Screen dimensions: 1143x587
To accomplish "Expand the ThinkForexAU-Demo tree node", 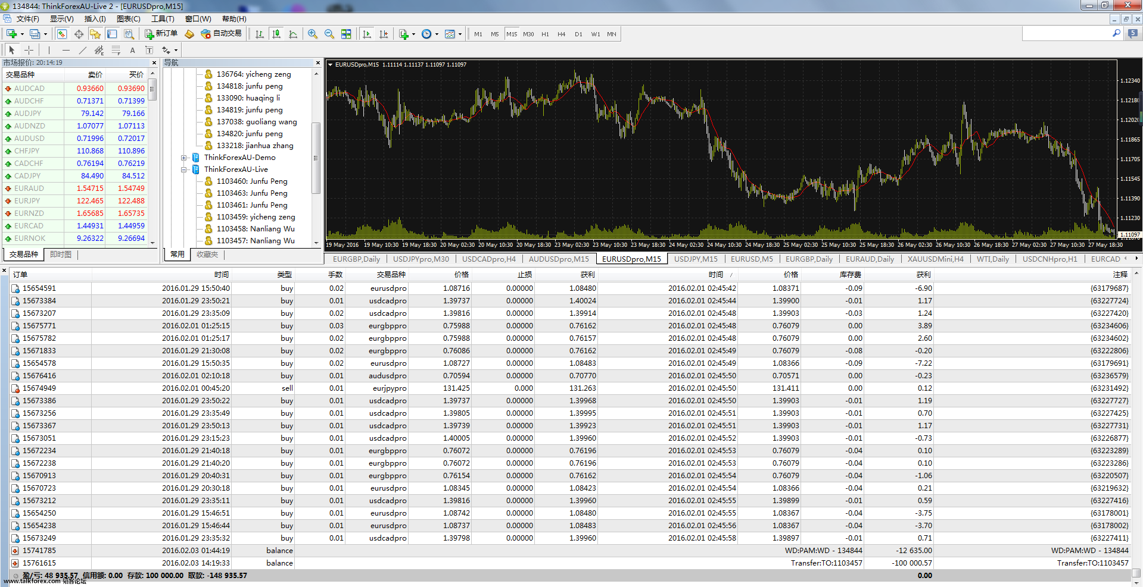I will point(184,158).
